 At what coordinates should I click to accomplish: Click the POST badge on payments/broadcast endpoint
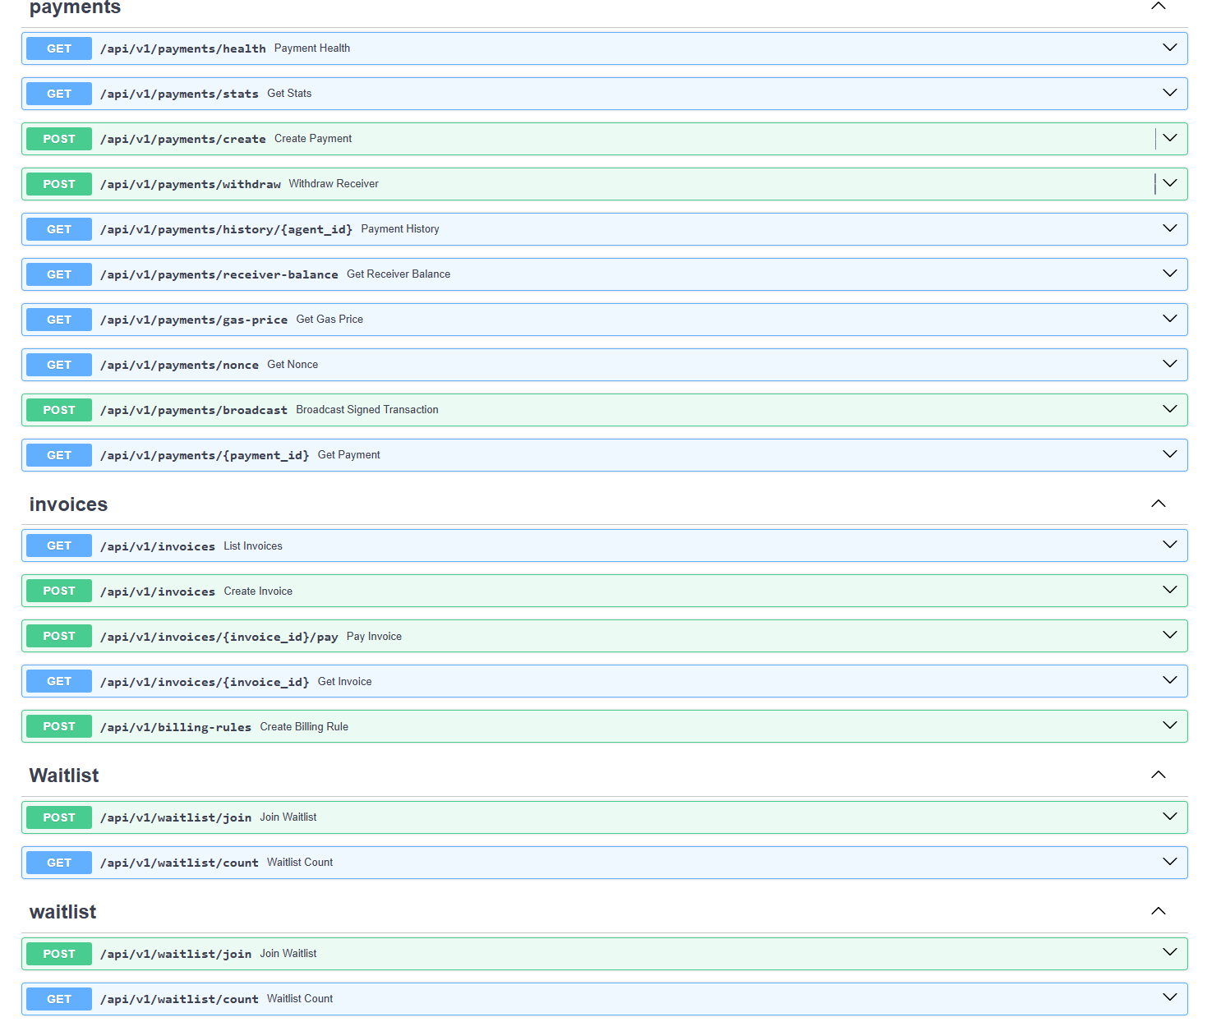58,409
